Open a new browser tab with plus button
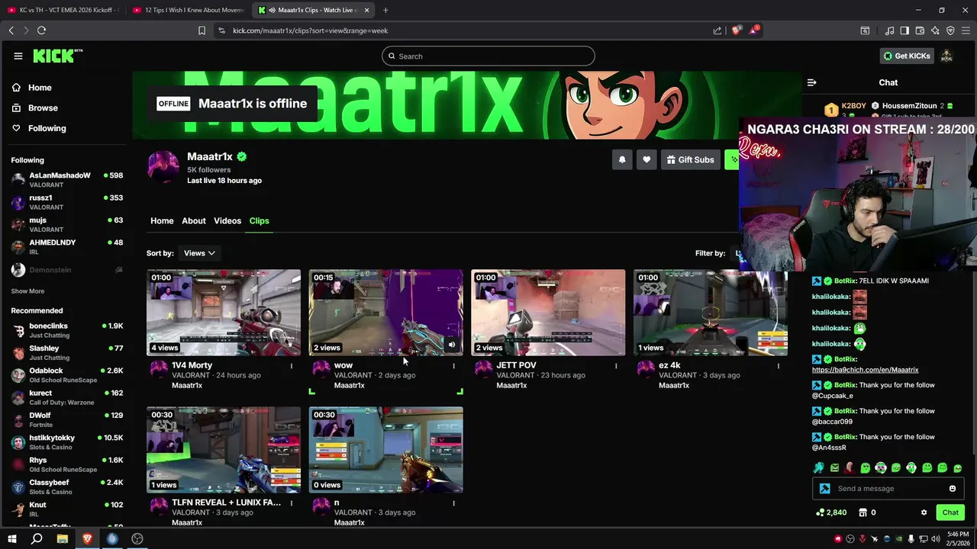Image resolution: width=977 pixels, height=549 pixels. (x=385, y=10)
